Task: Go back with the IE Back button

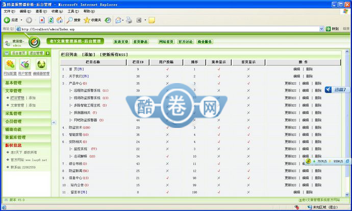Action: pyautogui.click(x=11, y=20)
